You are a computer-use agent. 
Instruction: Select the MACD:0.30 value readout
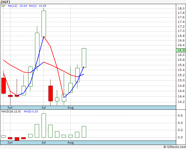click(31, 112)
